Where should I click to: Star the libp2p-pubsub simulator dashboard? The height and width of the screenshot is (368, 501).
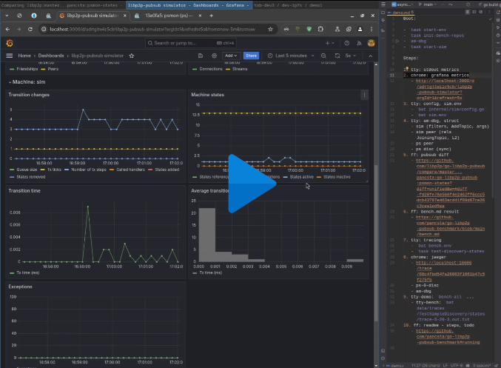click(130, 56)
